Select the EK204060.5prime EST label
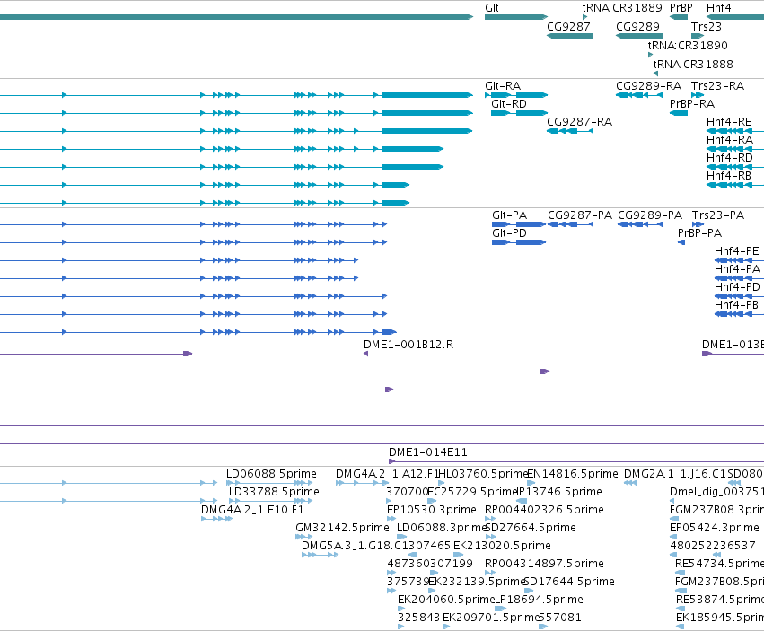Image resolution: width=764 pixels, height=631 pixels. coord(446,600)
